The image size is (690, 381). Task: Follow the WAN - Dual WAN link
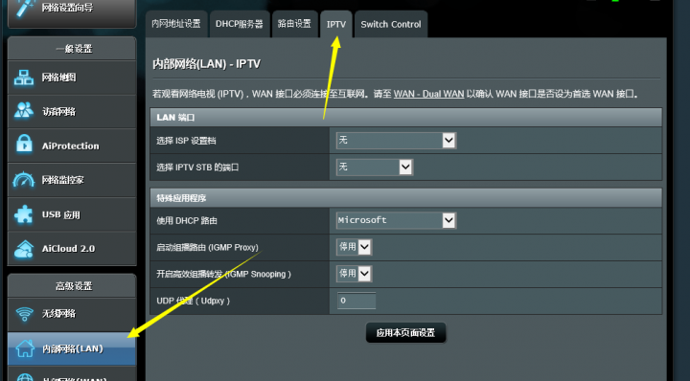tap(428, 94)
